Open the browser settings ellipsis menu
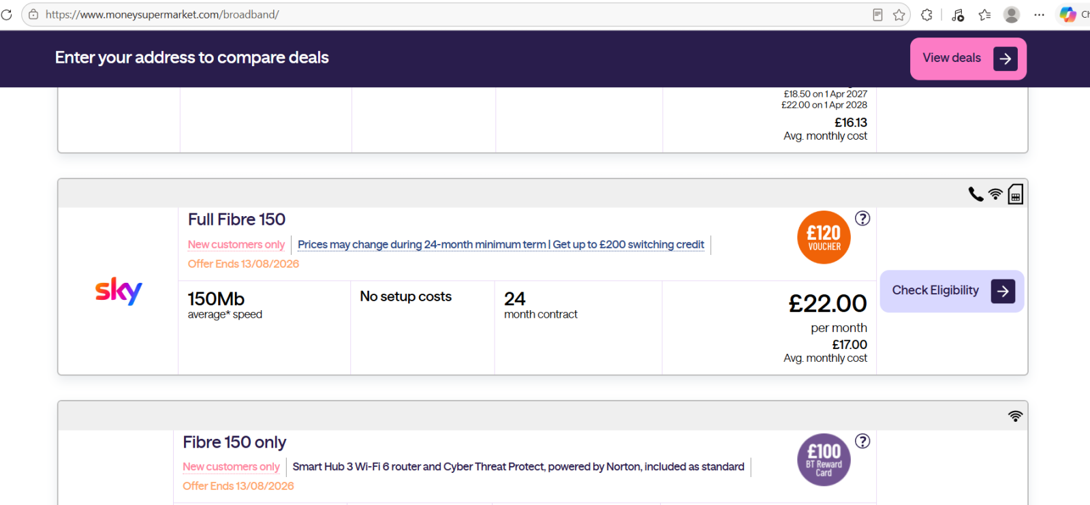 click(1039, 14)
